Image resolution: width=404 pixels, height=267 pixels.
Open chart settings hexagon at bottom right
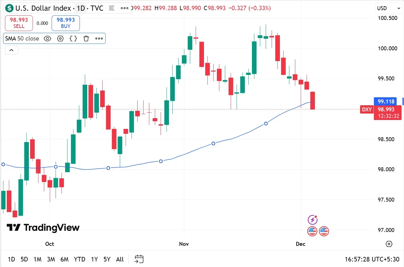389,244
